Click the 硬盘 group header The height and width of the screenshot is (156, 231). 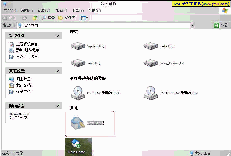[x=74, y=31]
